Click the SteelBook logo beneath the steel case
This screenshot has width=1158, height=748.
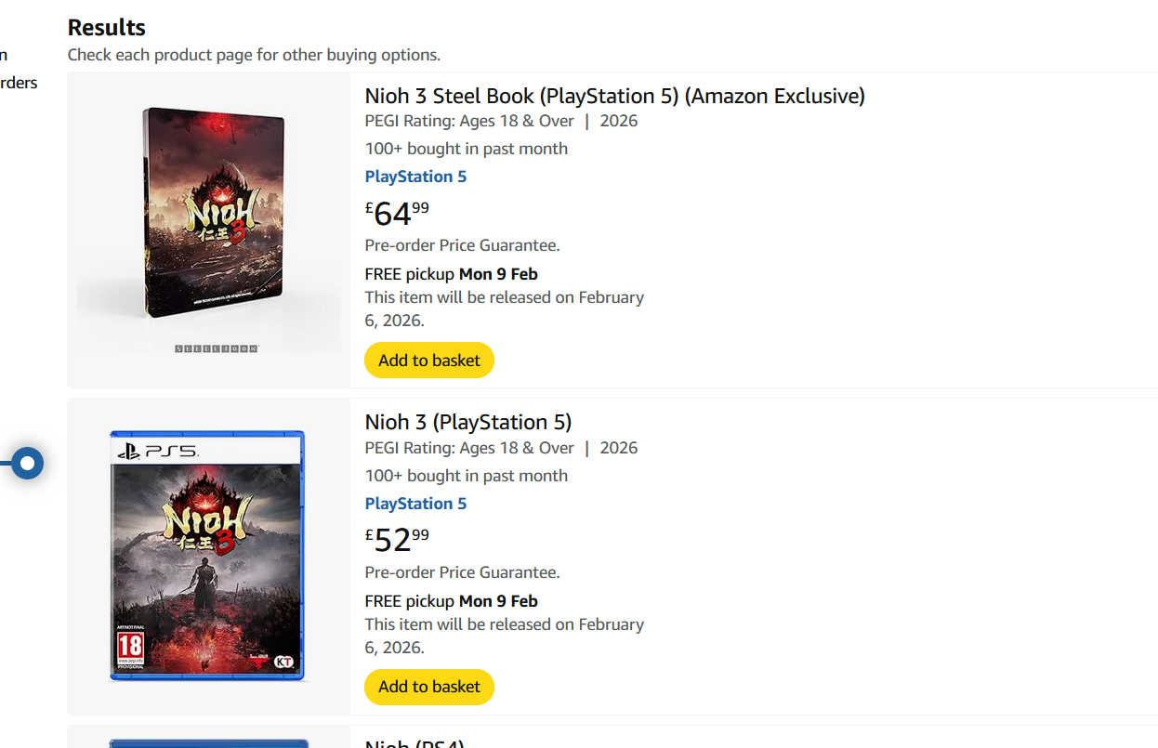216,348
